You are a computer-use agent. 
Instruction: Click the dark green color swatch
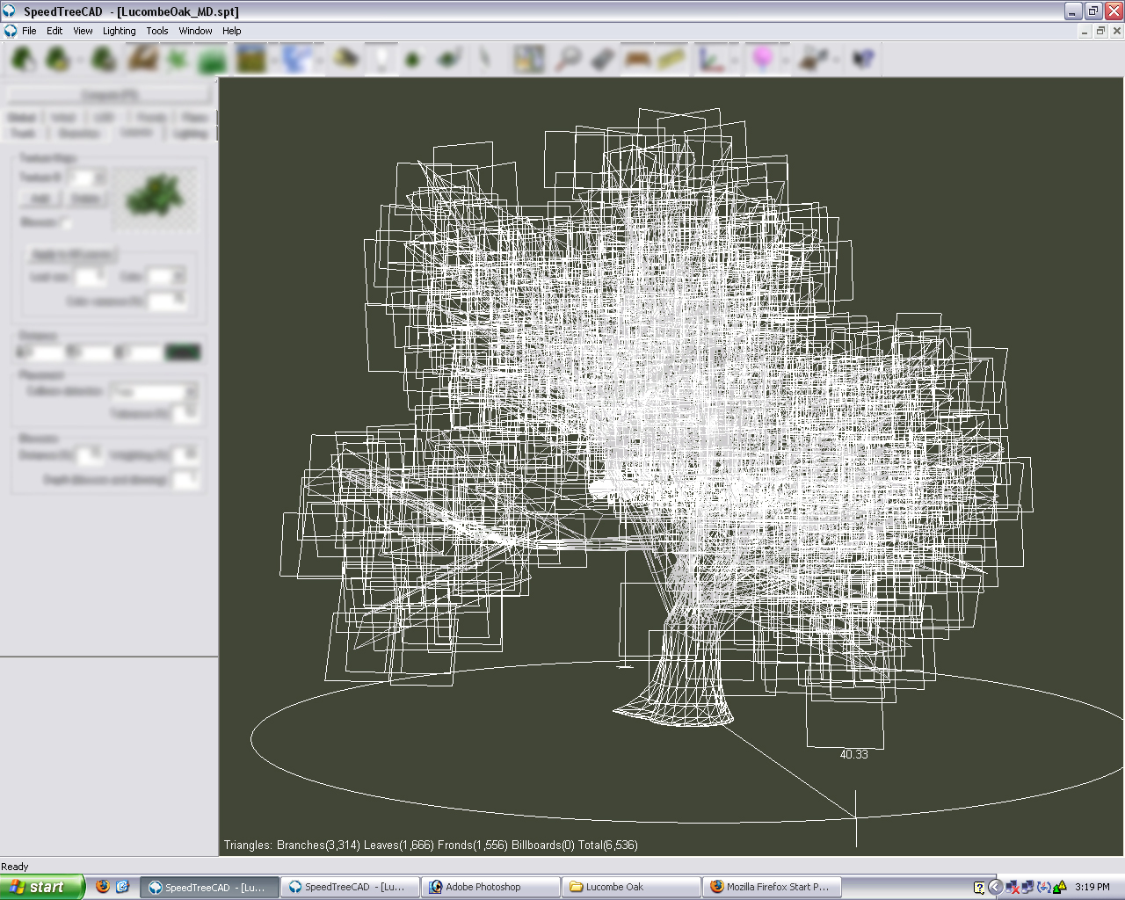click(183, 352)
